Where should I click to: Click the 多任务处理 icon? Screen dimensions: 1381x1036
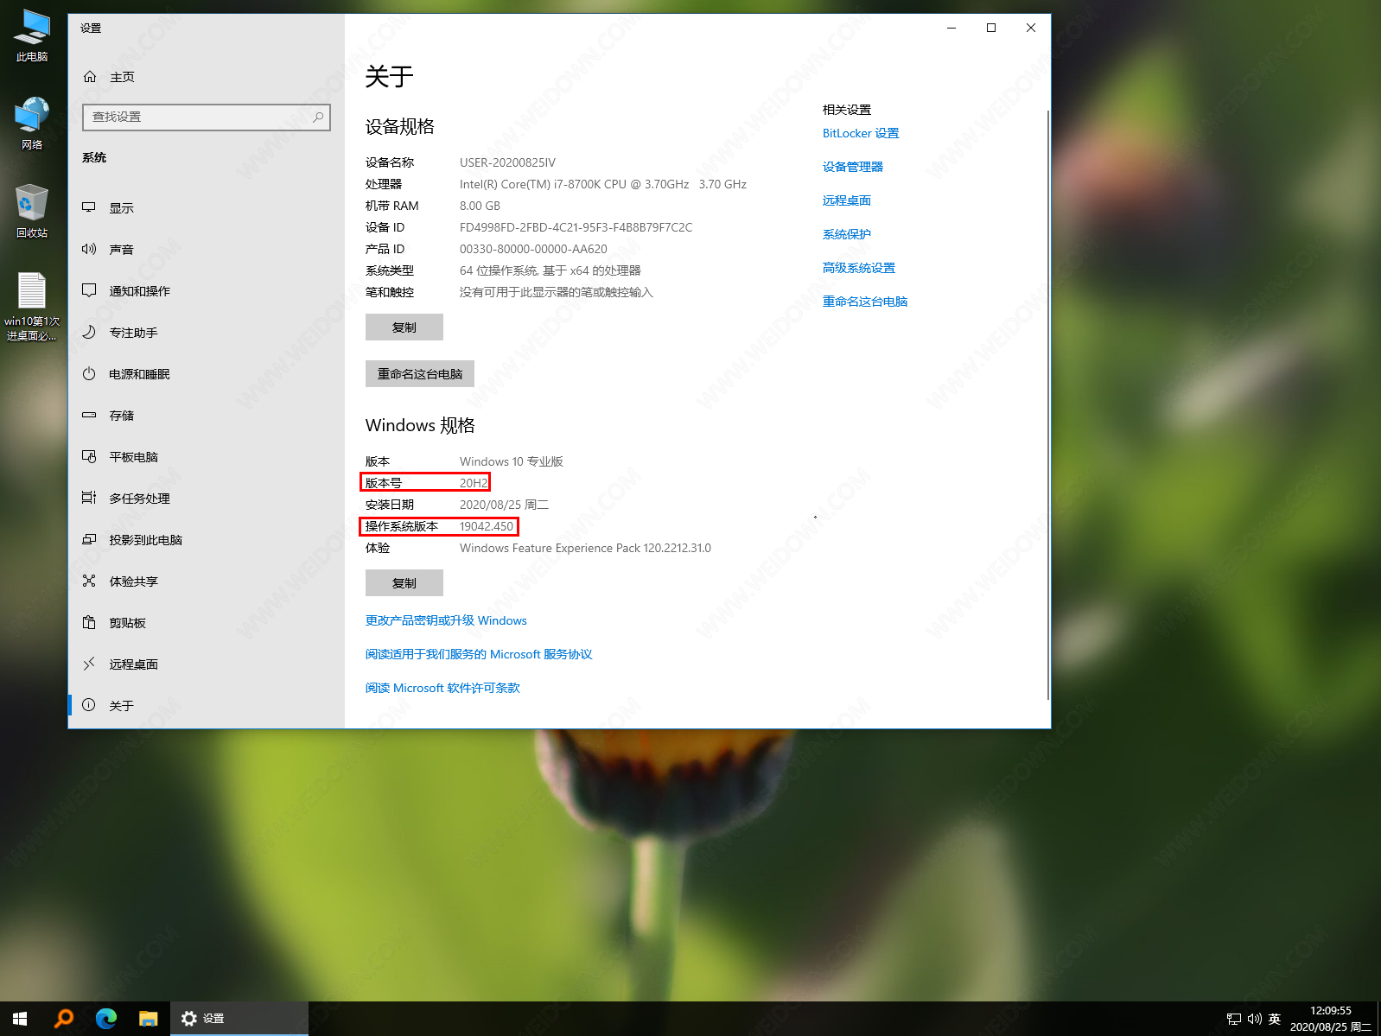89,498
